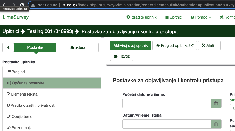Screen dimensions: 235x131
Task: Click Aktiviraj ovaj upitnik button
Action: tap(131, 46)
